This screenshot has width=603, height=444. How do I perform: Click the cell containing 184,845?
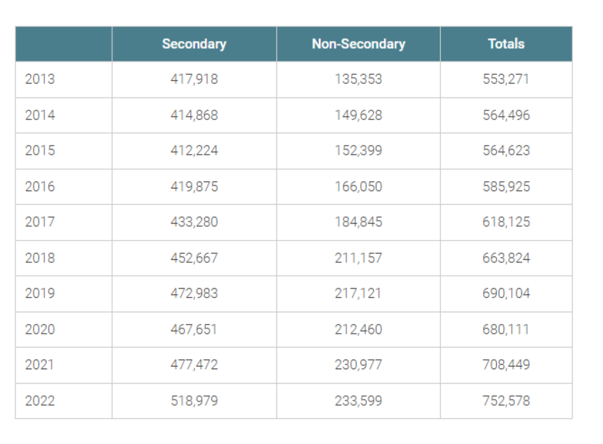point(358,222)
